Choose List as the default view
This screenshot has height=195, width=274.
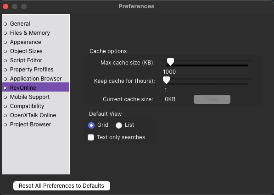(119, 125)
